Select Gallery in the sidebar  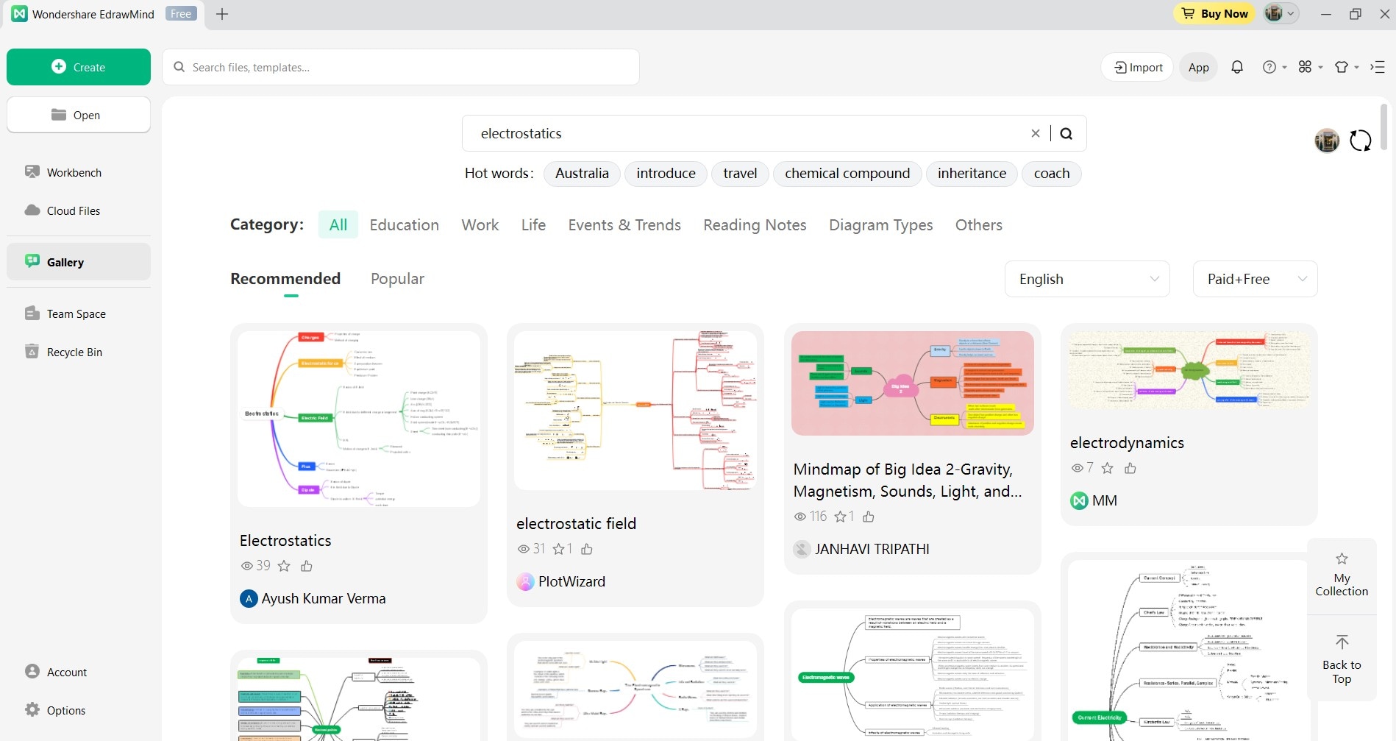point(79,262)
